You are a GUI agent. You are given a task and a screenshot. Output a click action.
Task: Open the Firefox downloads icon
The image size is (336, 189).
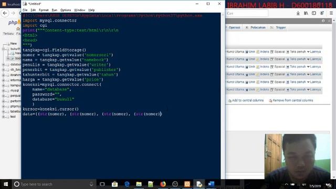pos(298,13)
